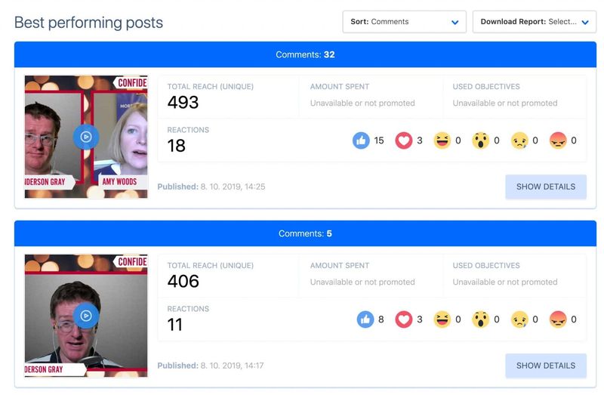The image size is (604, 395).
Task: Click the Wow emoji in the first post
Action: click(481, 140)
